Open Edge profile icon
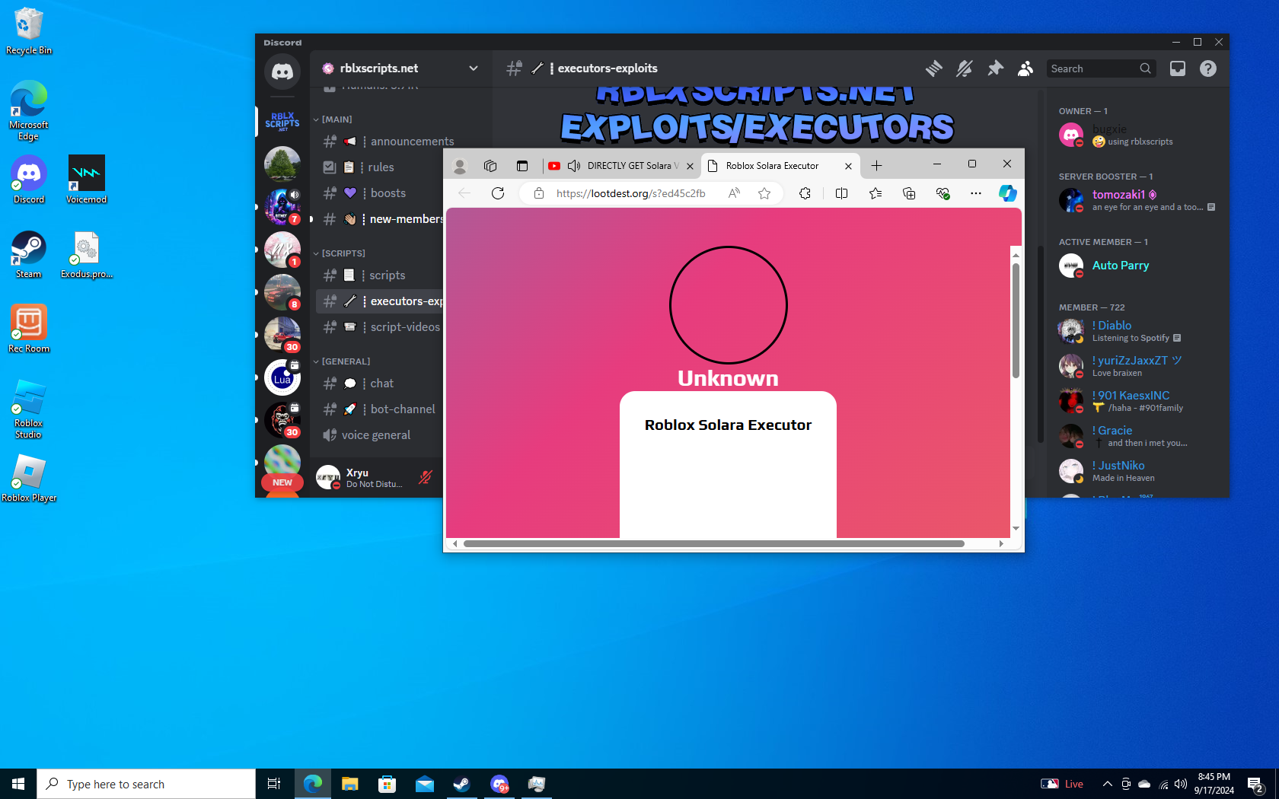 pyautogui.click(x=460, y=166)
